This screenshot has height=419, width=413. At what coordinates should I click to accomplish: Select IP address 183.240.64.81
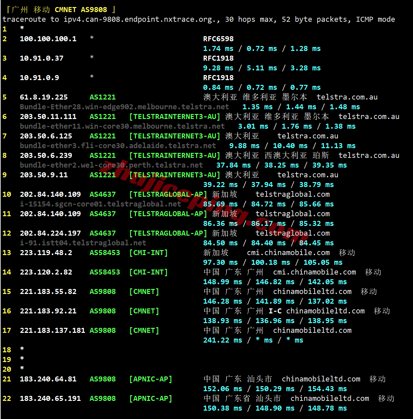(48, 379)
